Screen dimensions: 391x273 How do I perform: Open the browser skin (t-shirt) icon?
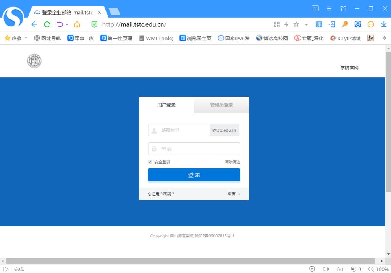click(343, 8)
